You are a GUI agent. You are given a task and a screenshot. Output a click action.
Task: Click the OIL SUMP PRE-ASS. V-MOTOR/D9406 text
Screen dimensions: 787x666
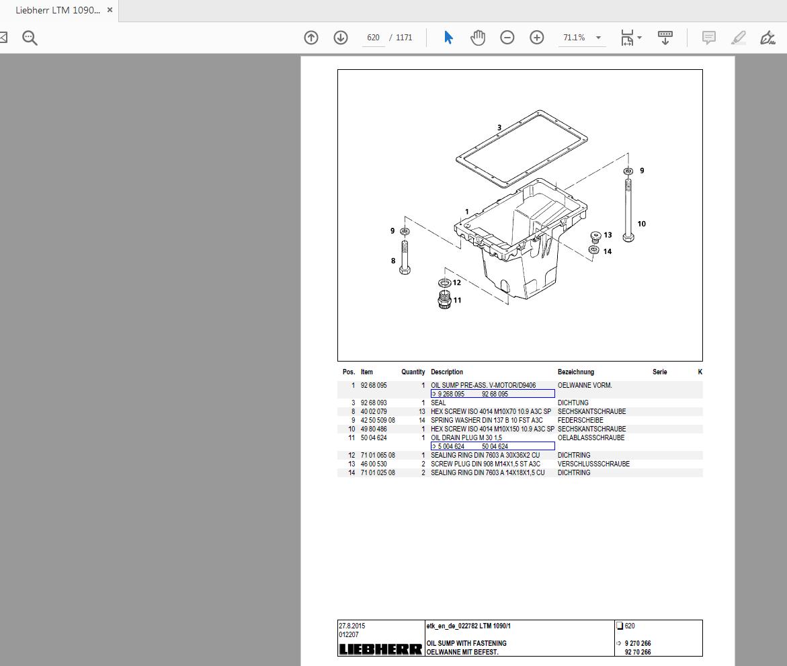(483, 386)
